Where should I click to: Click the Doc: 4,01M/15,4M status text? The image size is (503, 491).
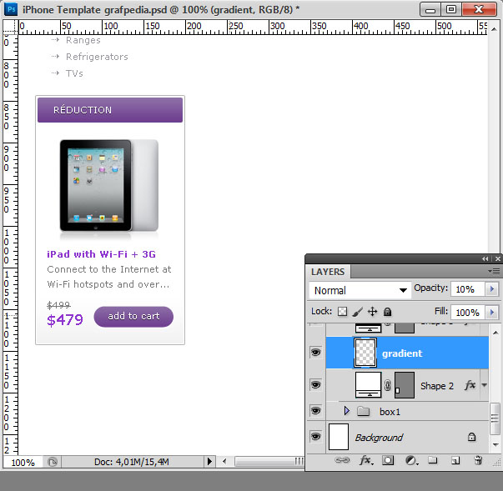click(x=131, y=462)
